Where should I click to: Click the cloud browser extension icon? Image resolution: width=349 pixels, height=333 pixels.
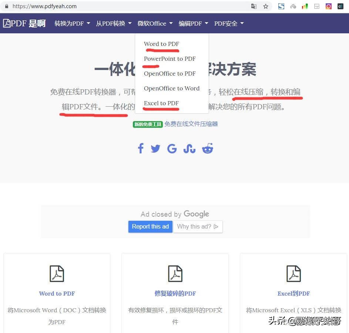point(293,6)
